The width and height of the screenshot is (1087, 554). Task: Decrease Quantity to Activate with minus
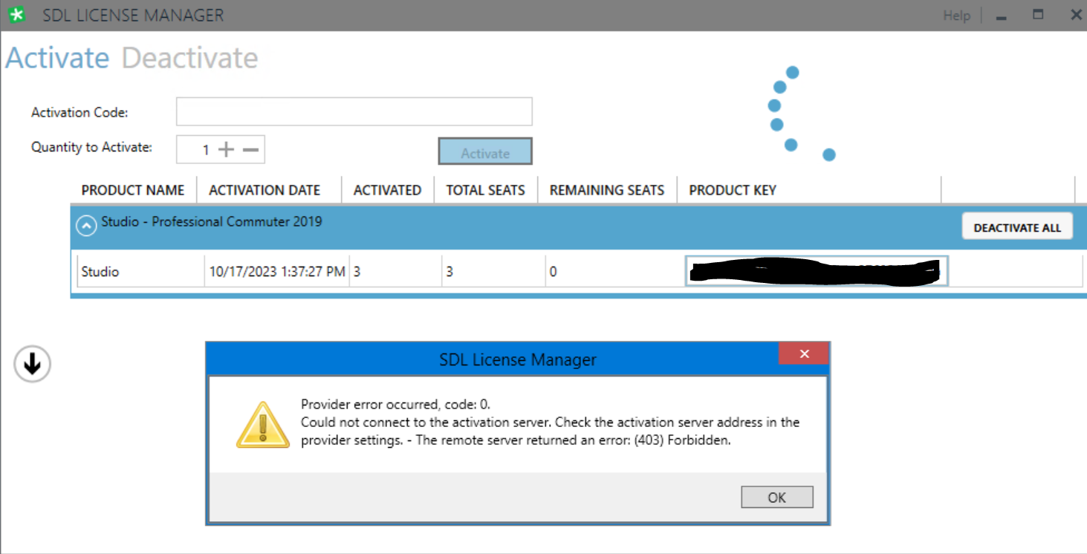click(250, 150)
